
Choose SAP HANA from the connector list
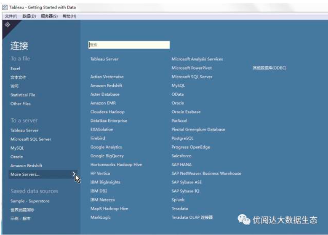[x=182, y=164]
